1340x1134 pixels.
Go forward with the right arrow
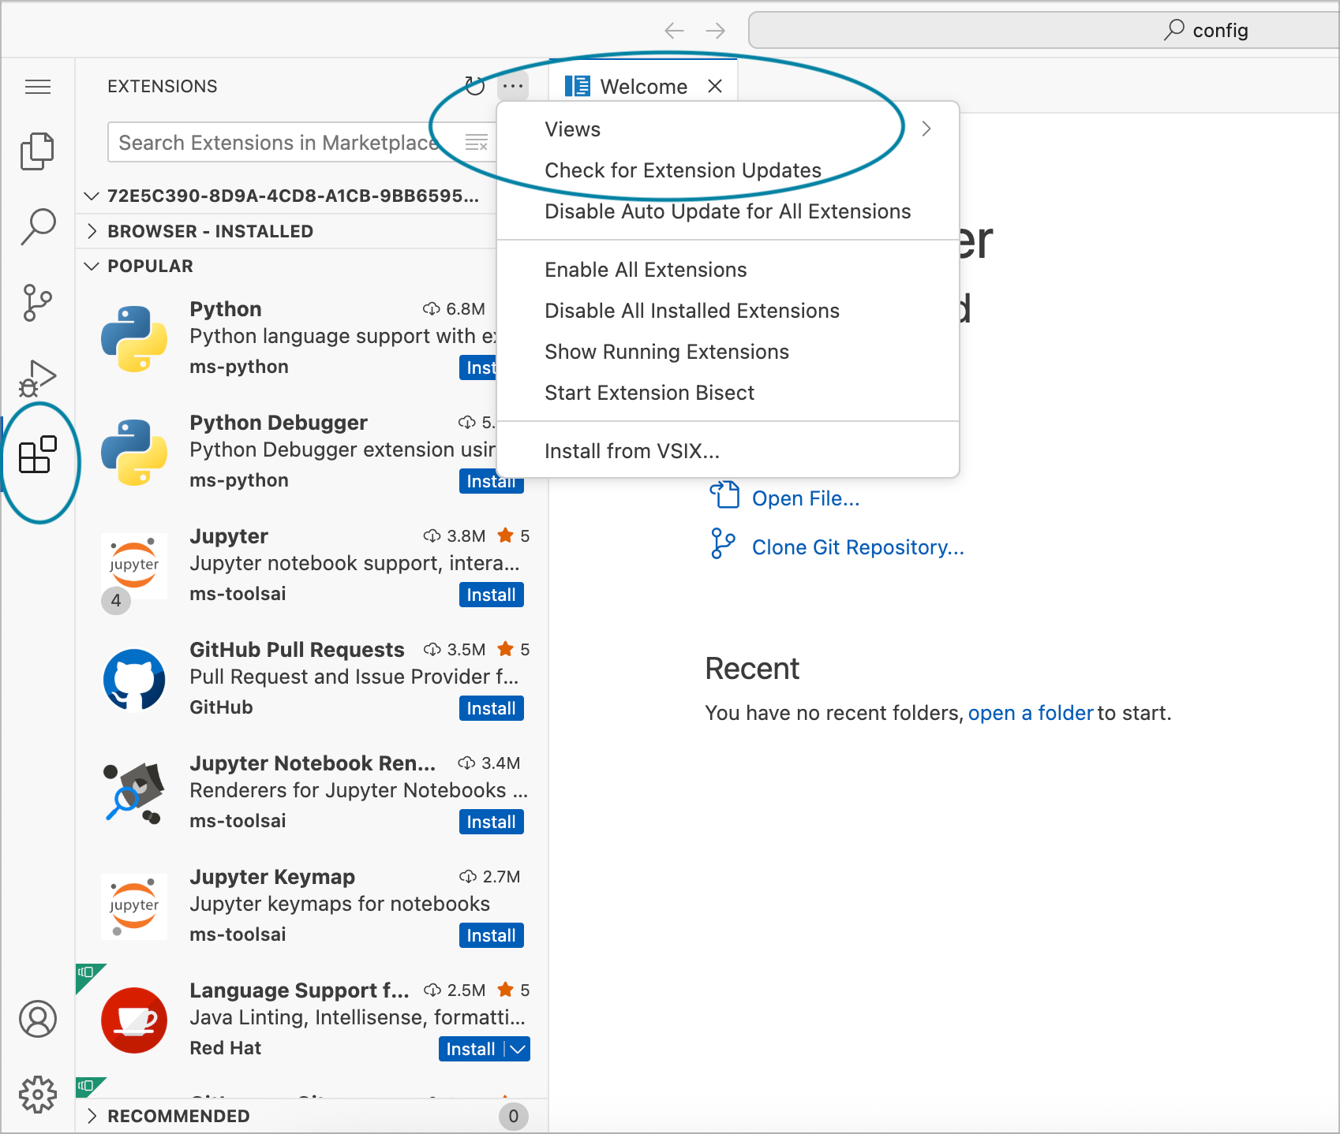(716, 31)
